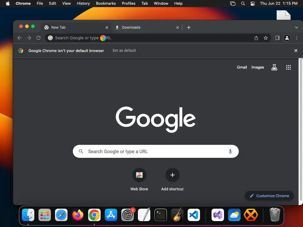
Task: Expand the tab search chevron
Action: [x=296, y=27]
